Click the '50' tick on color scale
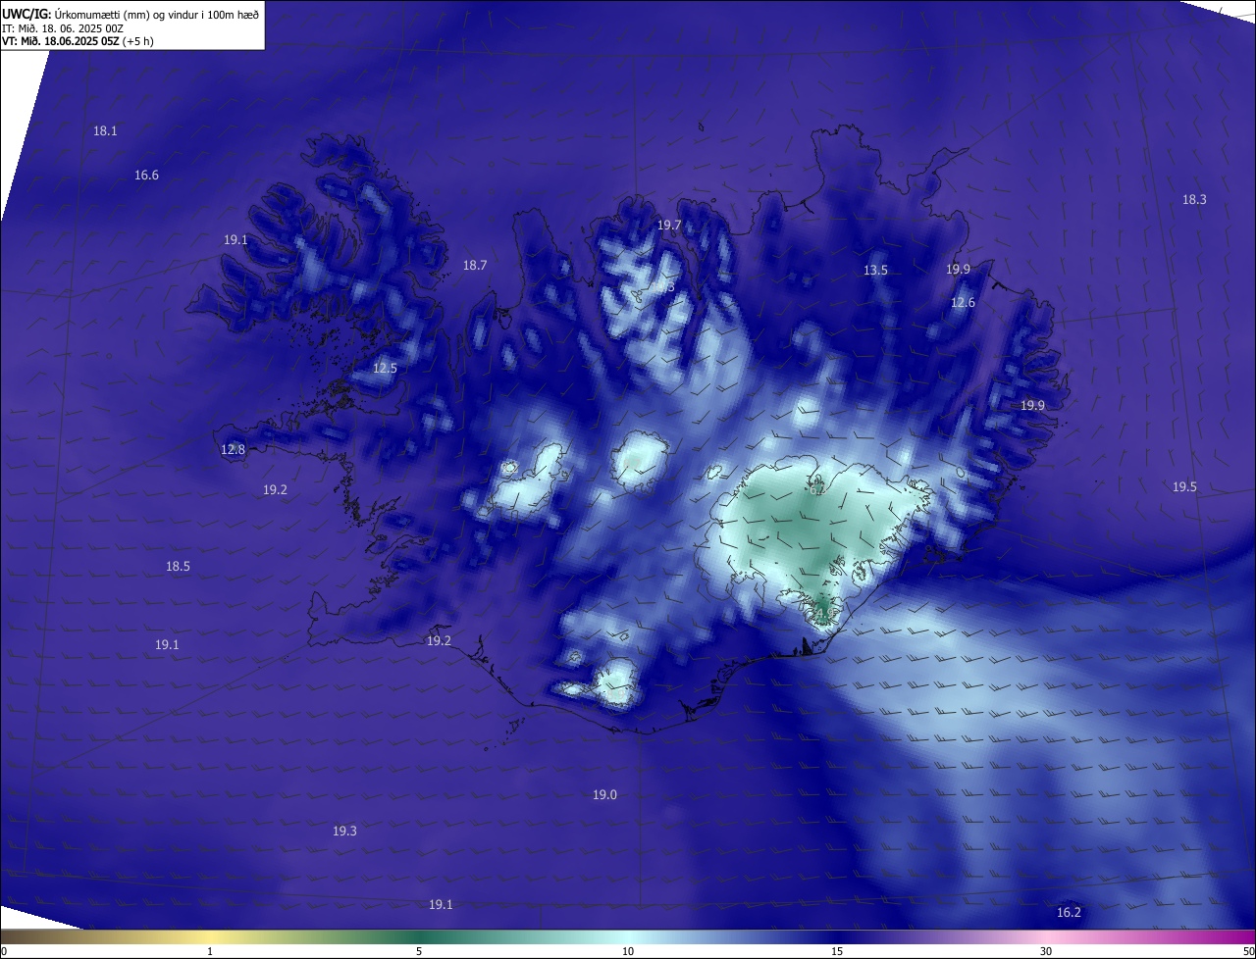 tap(1248, 951)
